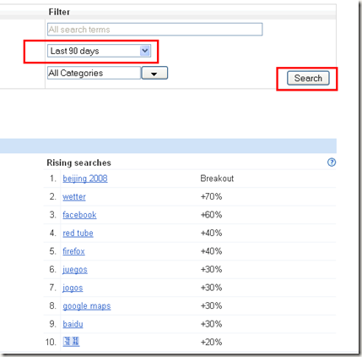Click the Rising searches heading
This screenshot has width=362, height=357.
point(78,162)
